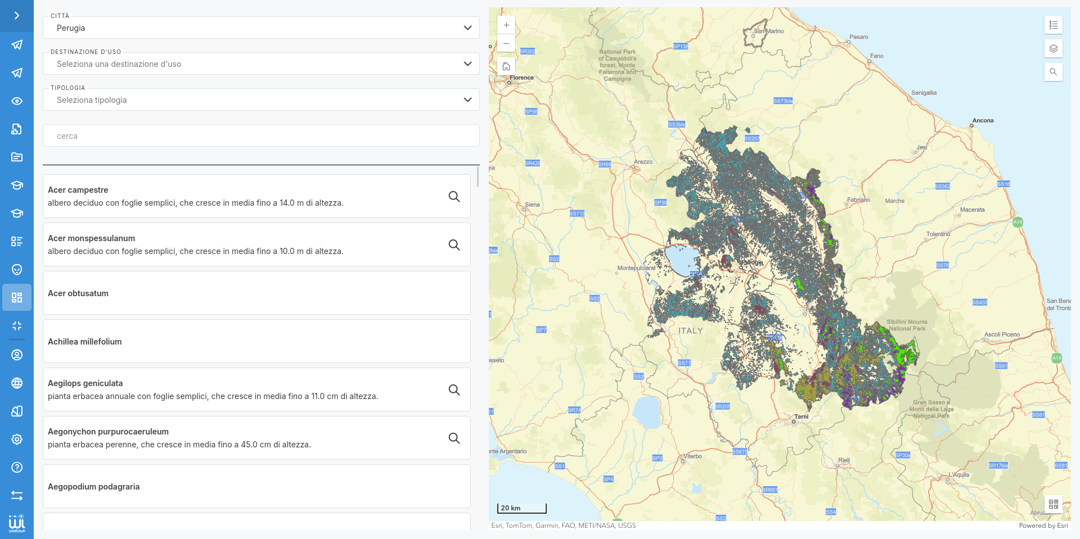Select the Achillea millefolium list item
This screenshot has width=1080, height=539.
[x=256, y=342]
